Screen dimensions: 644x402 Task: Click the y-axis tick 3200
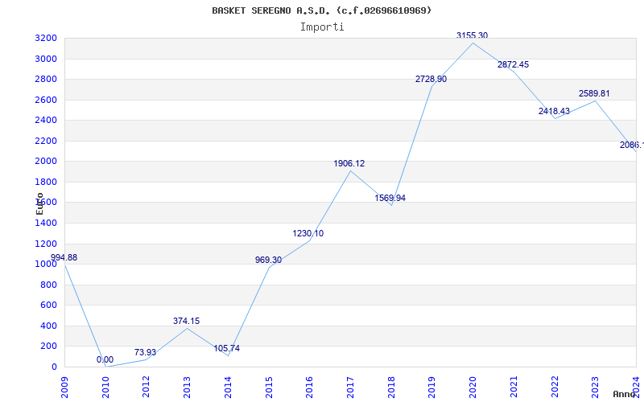point(46,38)
